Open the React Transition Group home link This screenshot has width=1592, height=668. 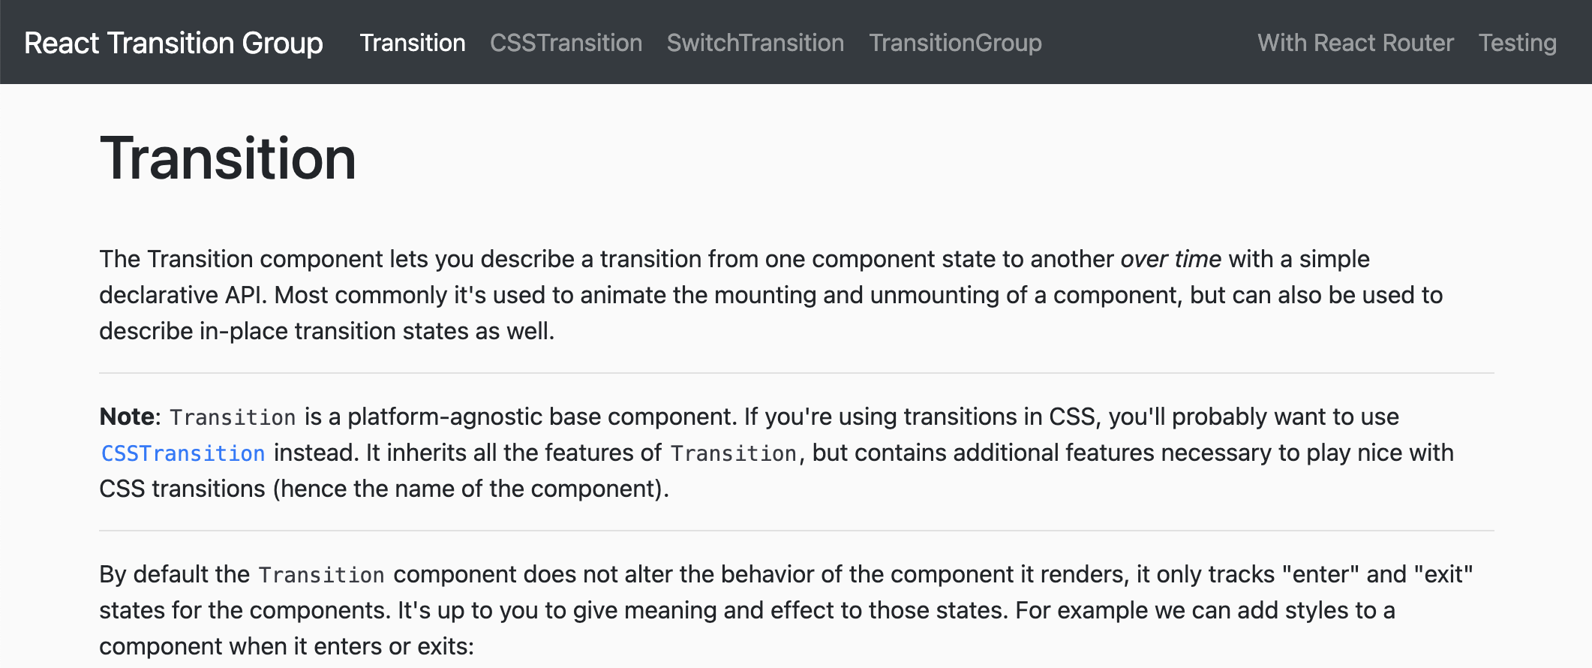[173, 43]
